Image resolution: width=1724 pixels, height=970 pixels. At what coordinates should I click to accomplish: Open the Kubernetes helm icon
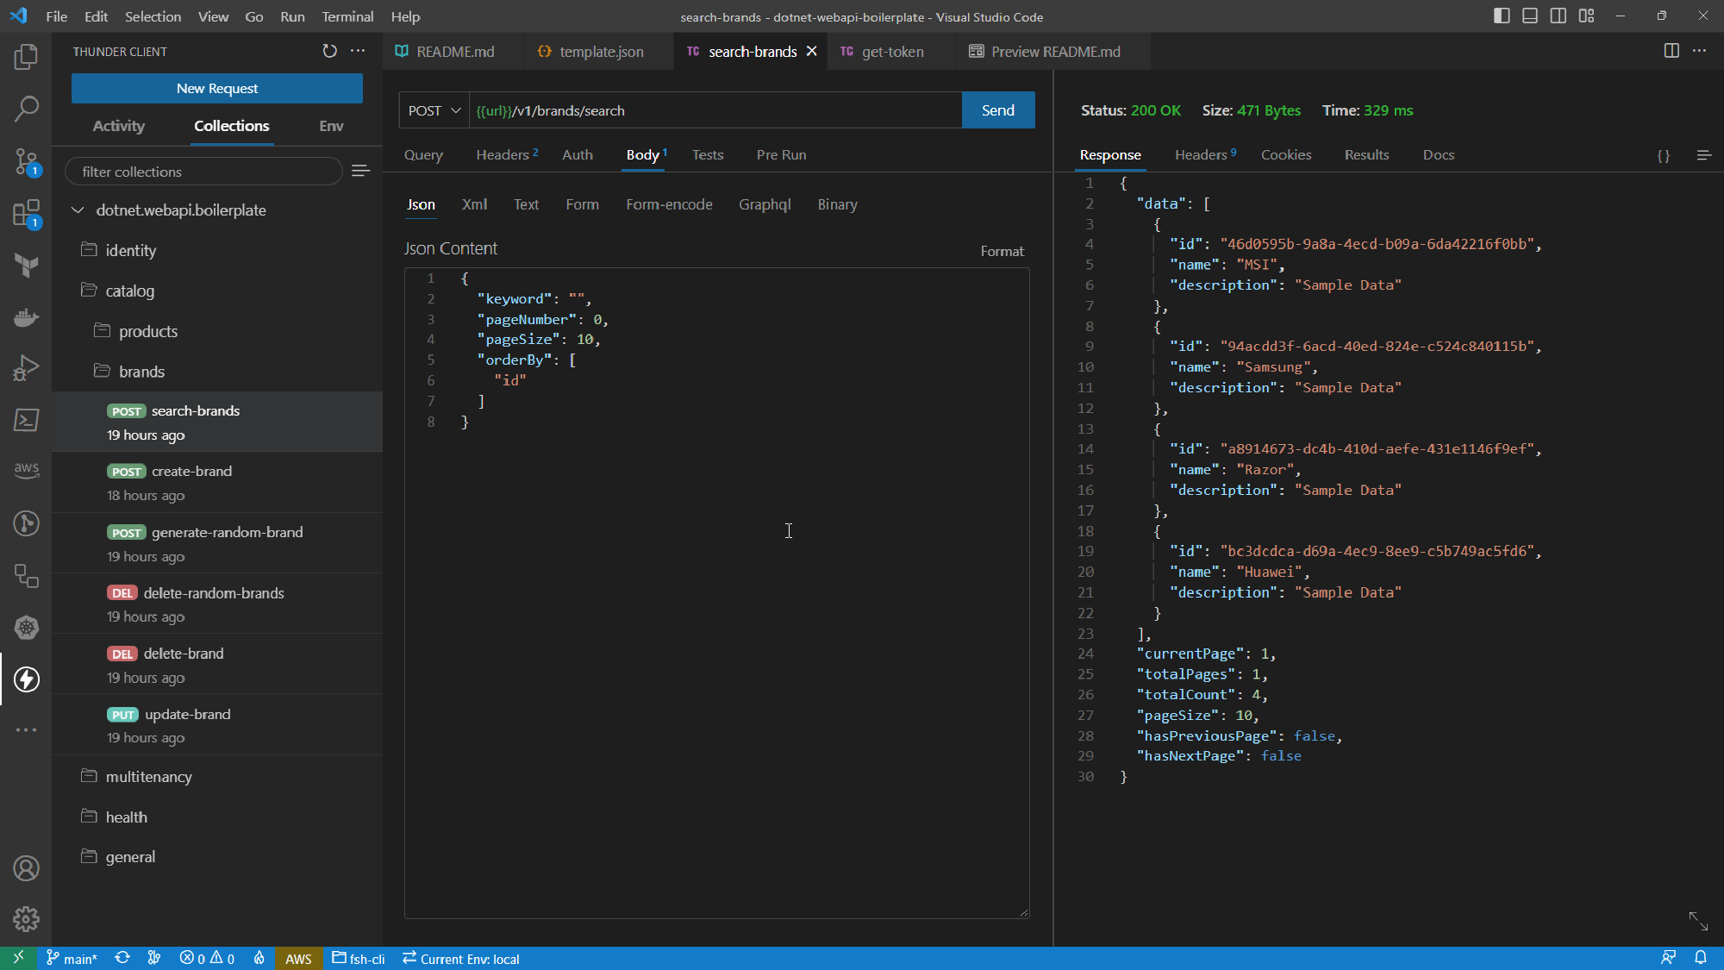point(27,628)
